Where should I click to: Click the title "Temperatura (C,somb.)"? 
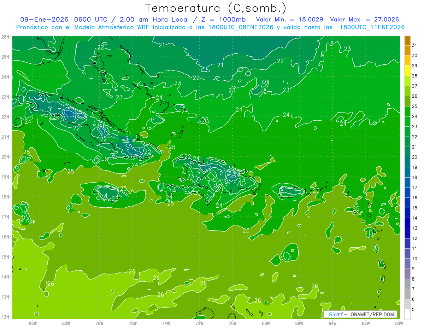(216, 8)
